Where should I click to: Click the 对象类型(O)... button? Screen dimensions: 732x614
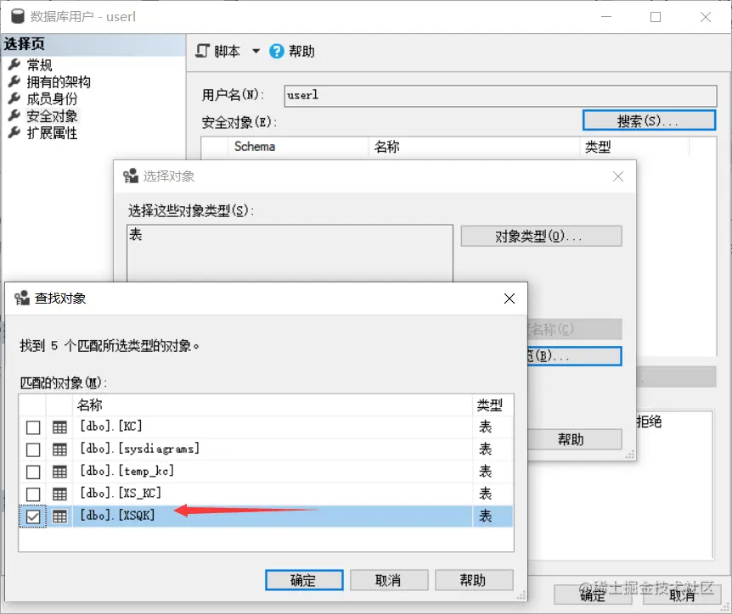(x=541, y=236)
